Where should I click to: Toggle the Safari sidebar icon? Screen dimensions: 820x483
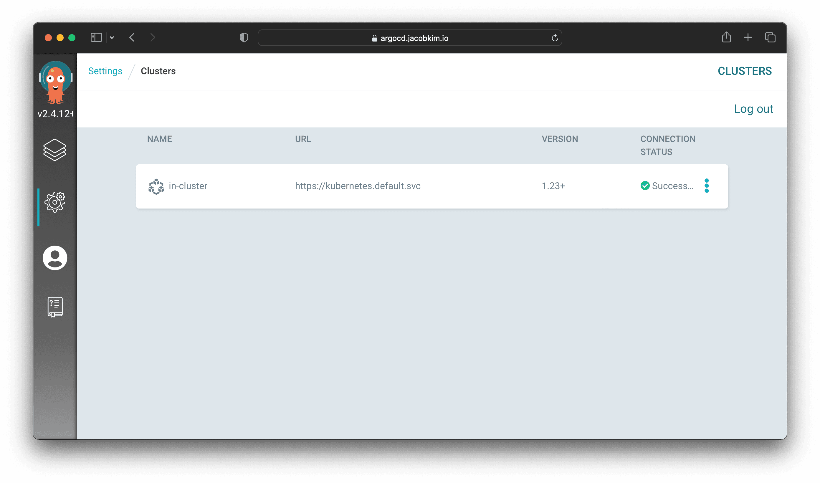[96, 37]
